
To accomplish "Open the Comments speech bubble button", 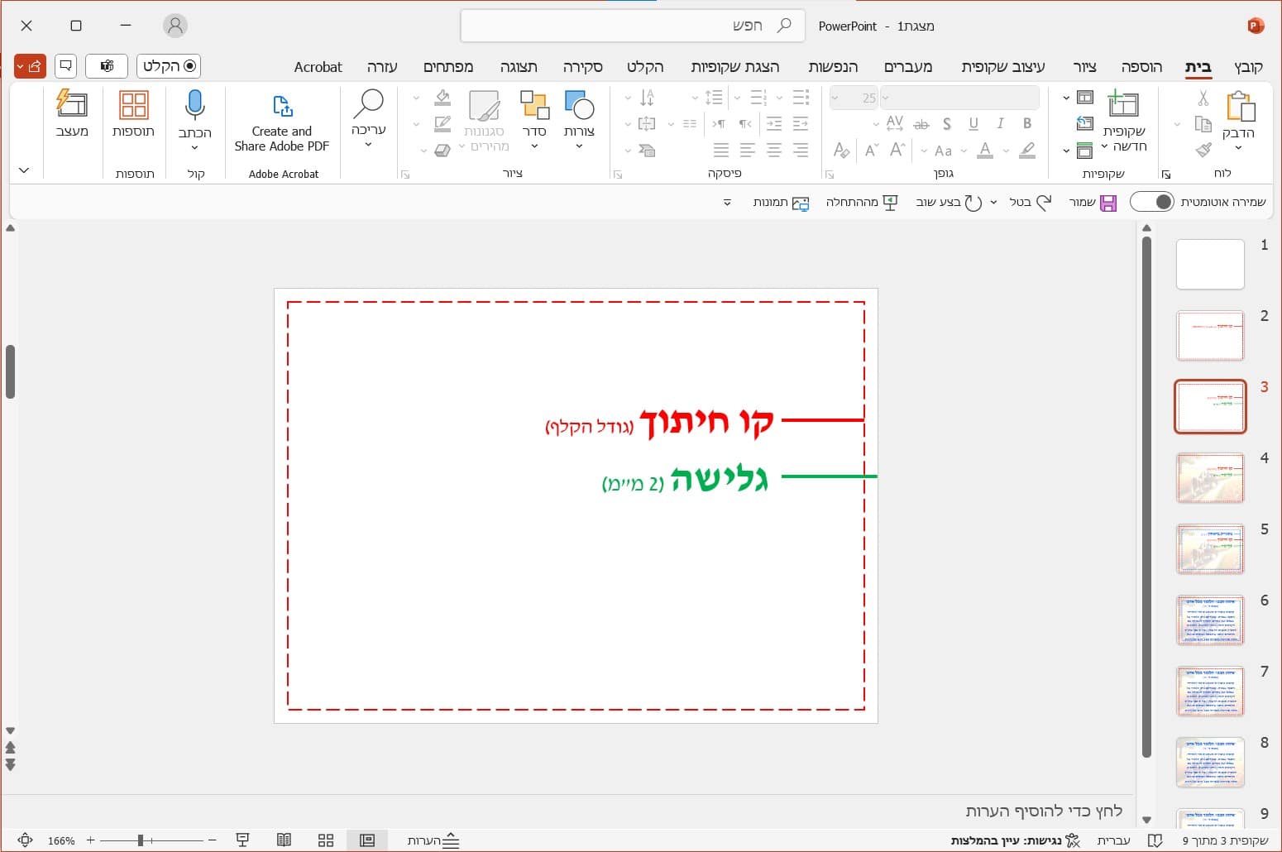I will pos(65,66).
